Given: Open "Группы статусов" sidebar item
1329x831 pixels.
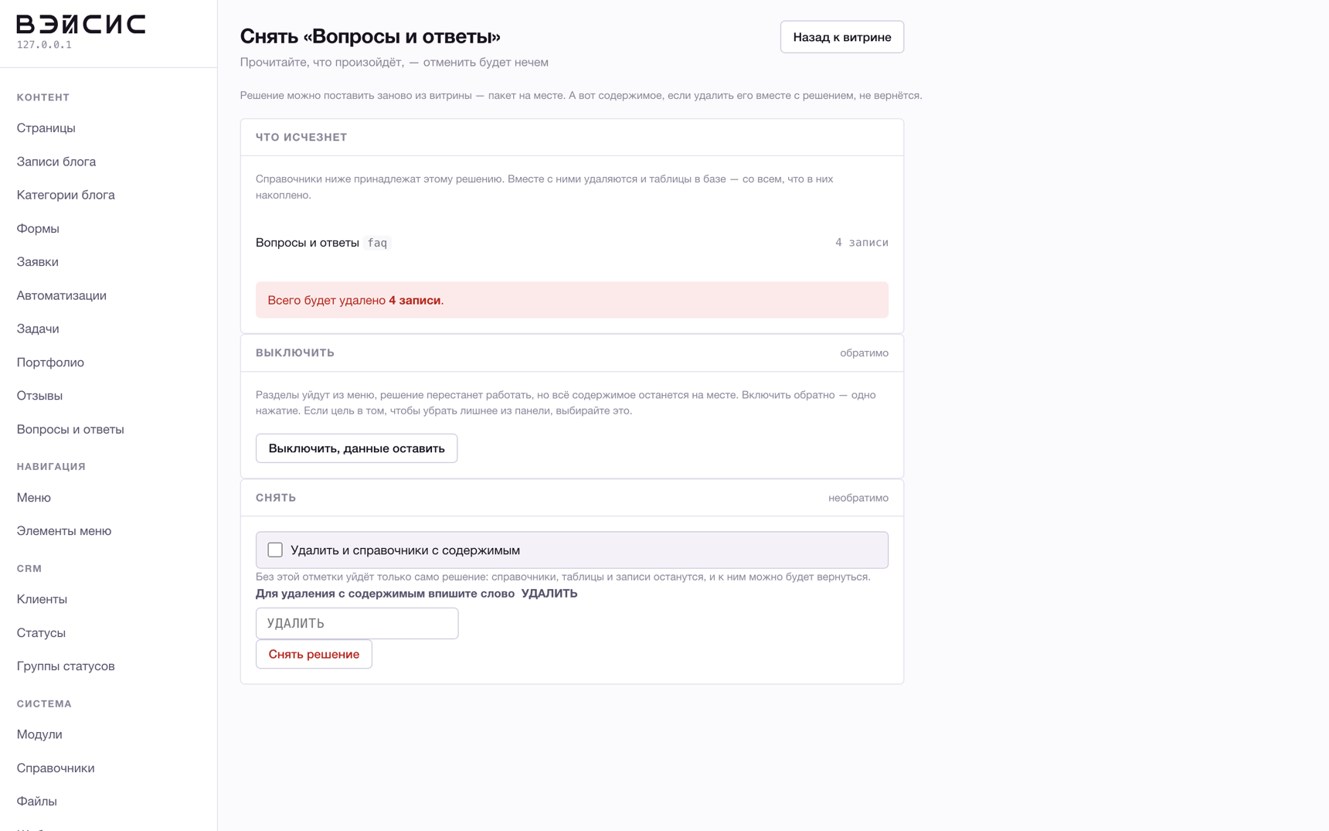Looking at the screenshot, I should coord(66,666).
